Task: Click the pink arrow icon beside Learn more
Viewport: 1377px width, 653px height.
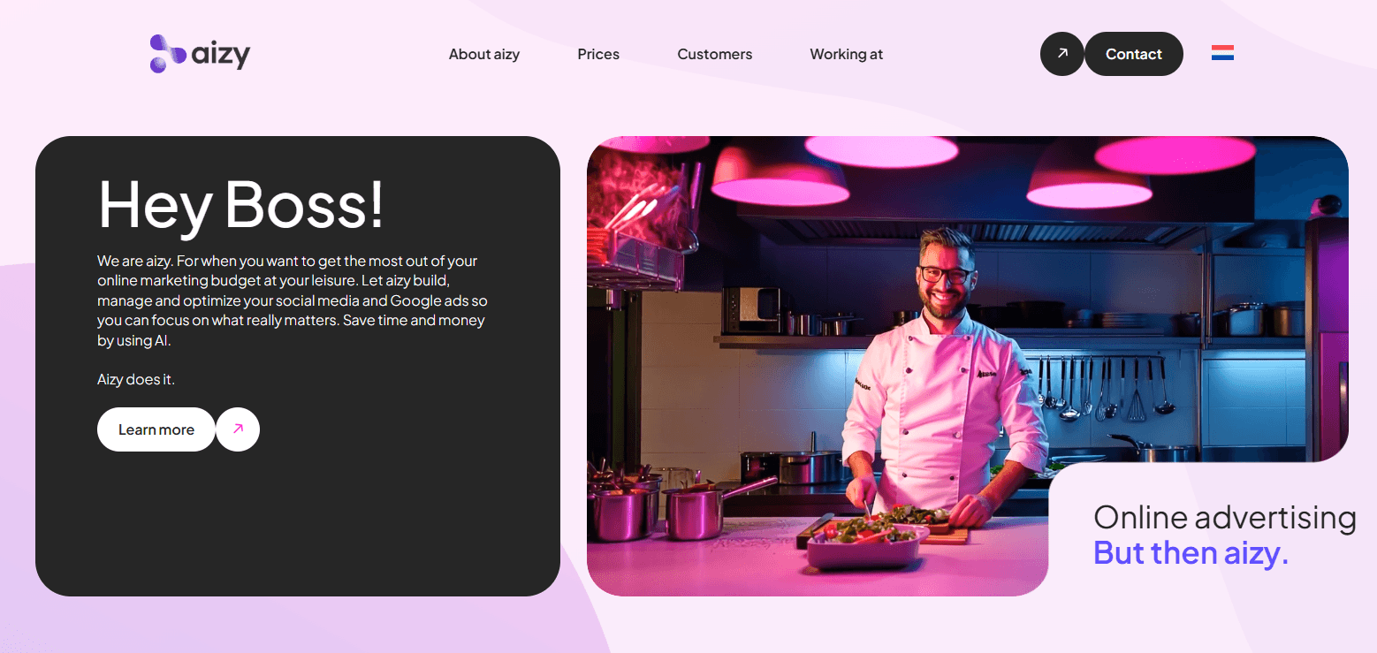Action: [238, 429]
